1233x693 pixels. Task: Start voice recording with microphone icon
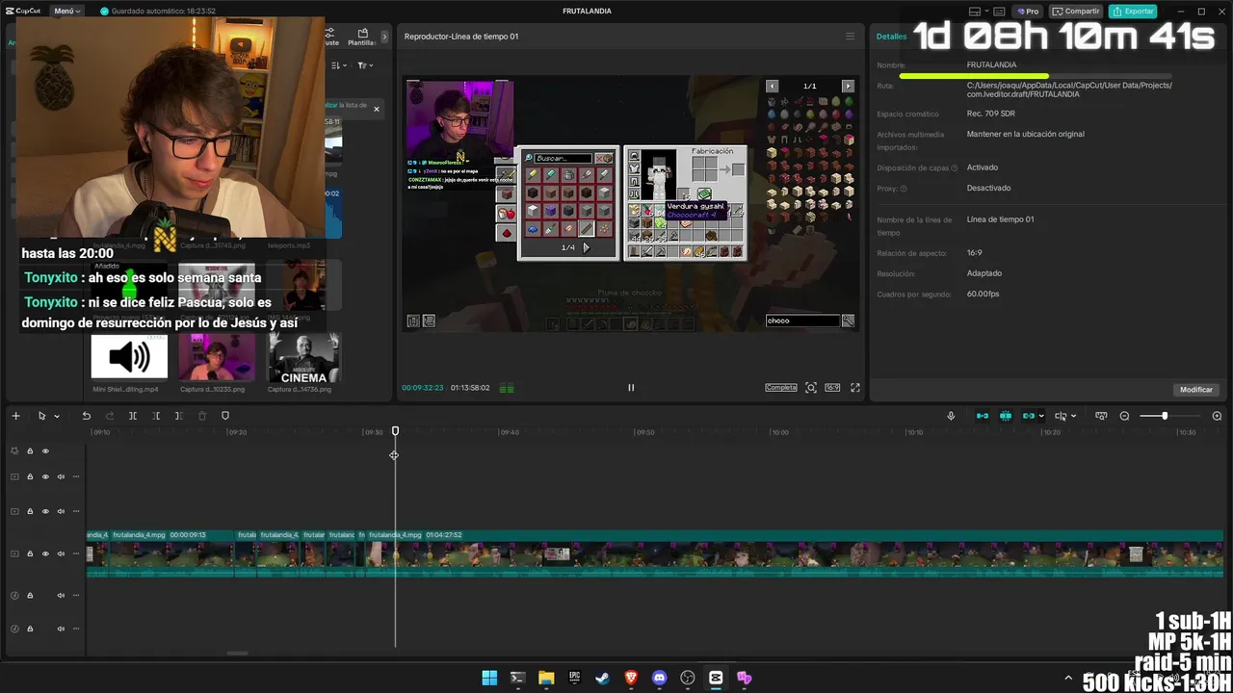(x=951, y=416)
